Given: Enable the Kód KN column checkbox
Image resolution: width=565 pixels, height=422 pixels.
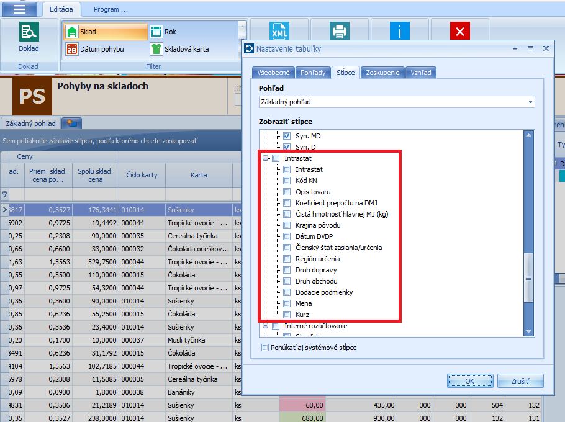Looking at the screenshot, I should 287,181.
